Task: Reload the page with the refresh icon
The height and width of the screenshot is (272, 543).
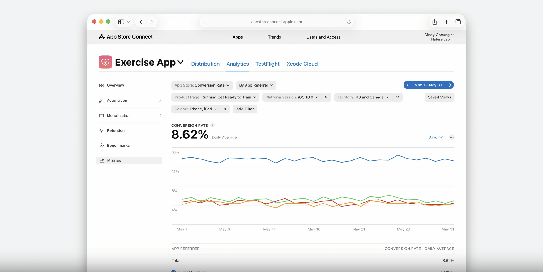Action: tap(349, 22)
